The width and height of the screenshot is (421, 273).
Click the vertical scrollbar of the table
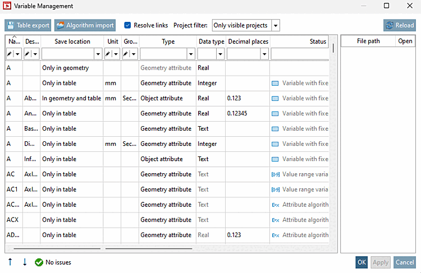(x=333, y=48)
